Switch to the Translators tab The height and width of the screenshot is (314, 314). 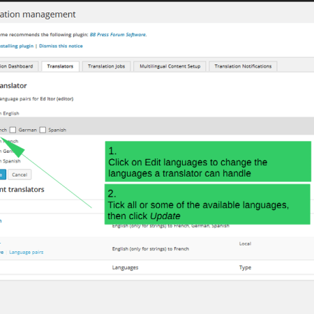60,66
